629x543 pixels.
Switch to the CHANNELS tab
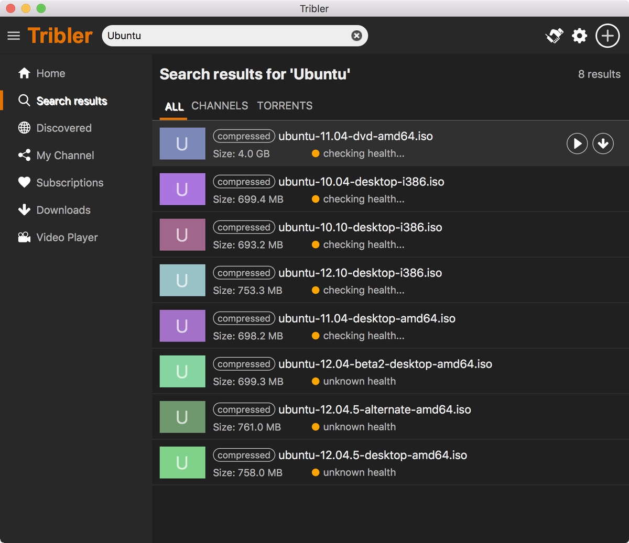pos(220,106)
